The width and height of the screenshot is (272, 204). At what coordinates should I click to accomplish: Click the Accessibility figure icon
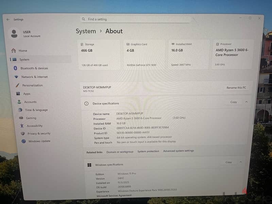coord(22,125)
